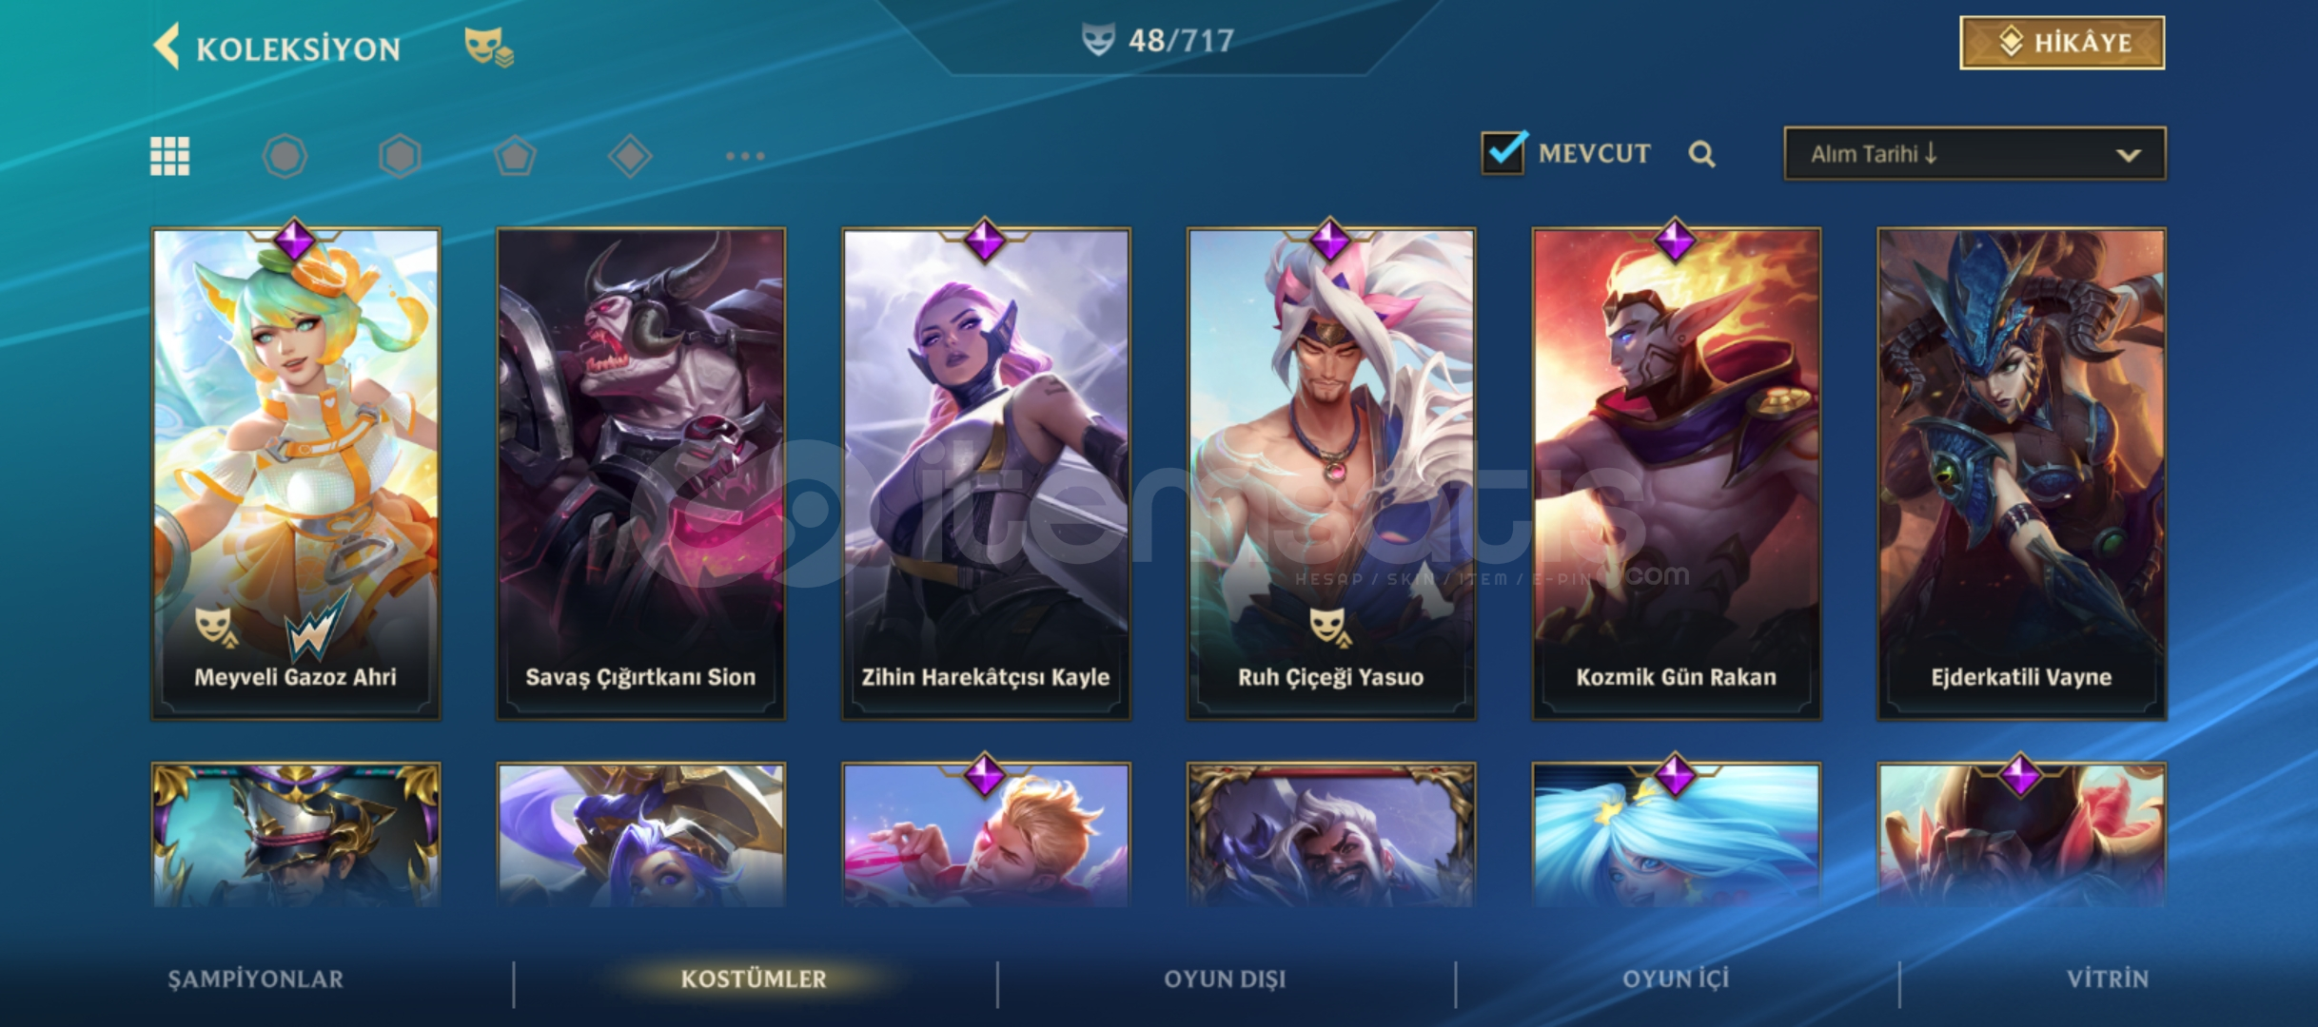Filter by the diamond rarity icon
The height and width of the screenshot is (1027, 2318).
click(x=630, y=156)
